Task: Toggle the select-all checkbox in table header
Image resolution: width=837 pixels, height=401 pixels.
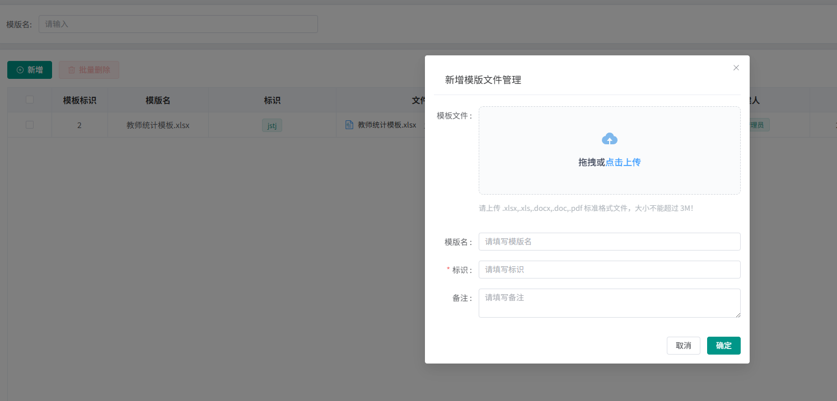Action: point(30,100)
